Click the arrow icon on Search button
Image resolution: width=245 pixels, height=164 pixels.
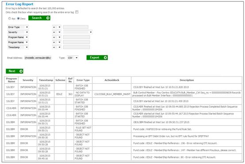pos(48,18)
